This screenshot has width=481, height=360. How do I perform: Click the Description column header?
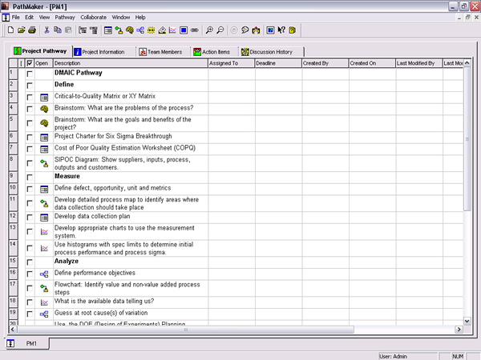click(x=131, y=63)
